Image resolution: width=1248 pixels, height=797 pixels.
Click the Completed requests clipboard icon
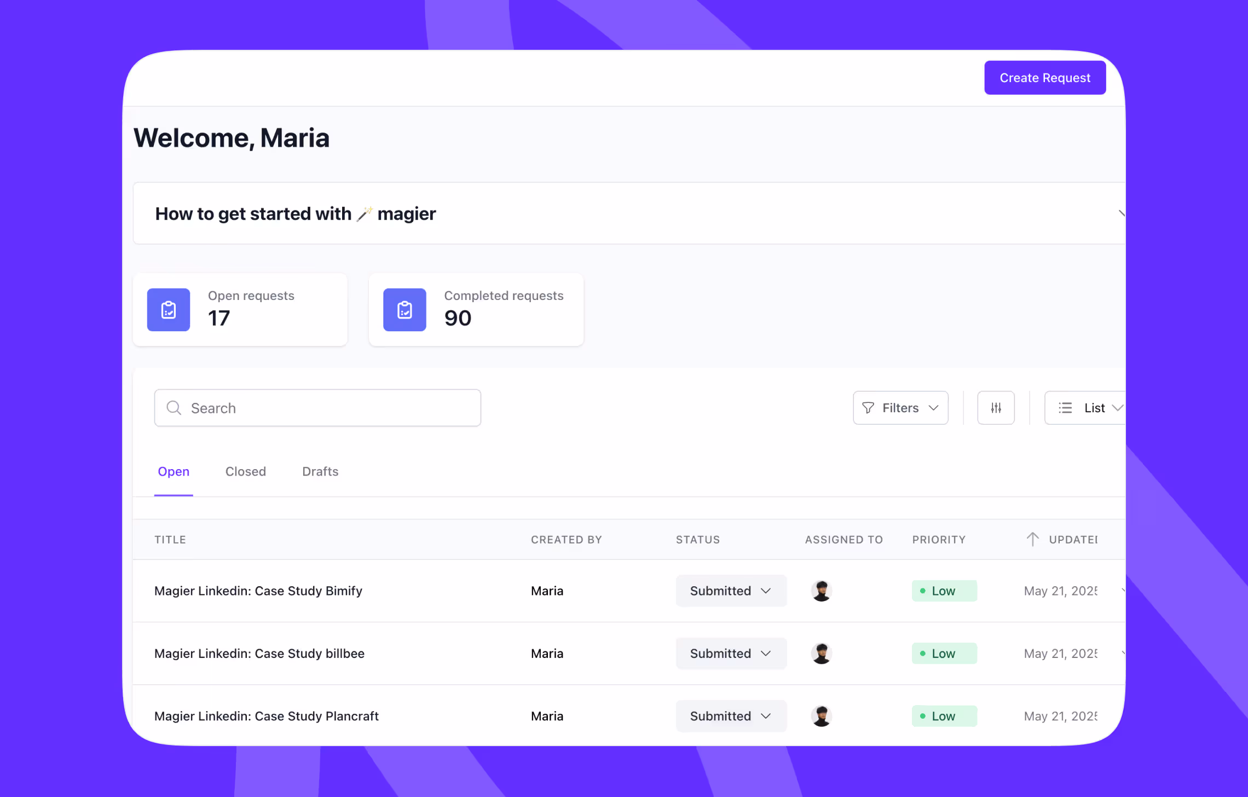pos(405,310)
